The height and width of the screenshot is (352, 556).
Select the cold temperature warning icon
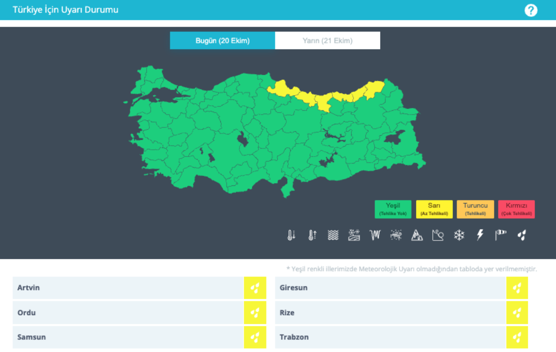point(291,235)
